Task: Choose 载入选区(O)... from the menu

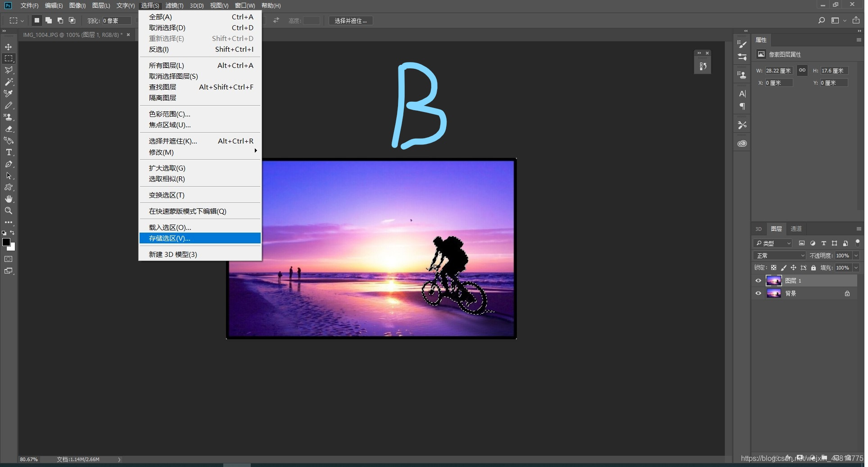Action: click(200, 227)
